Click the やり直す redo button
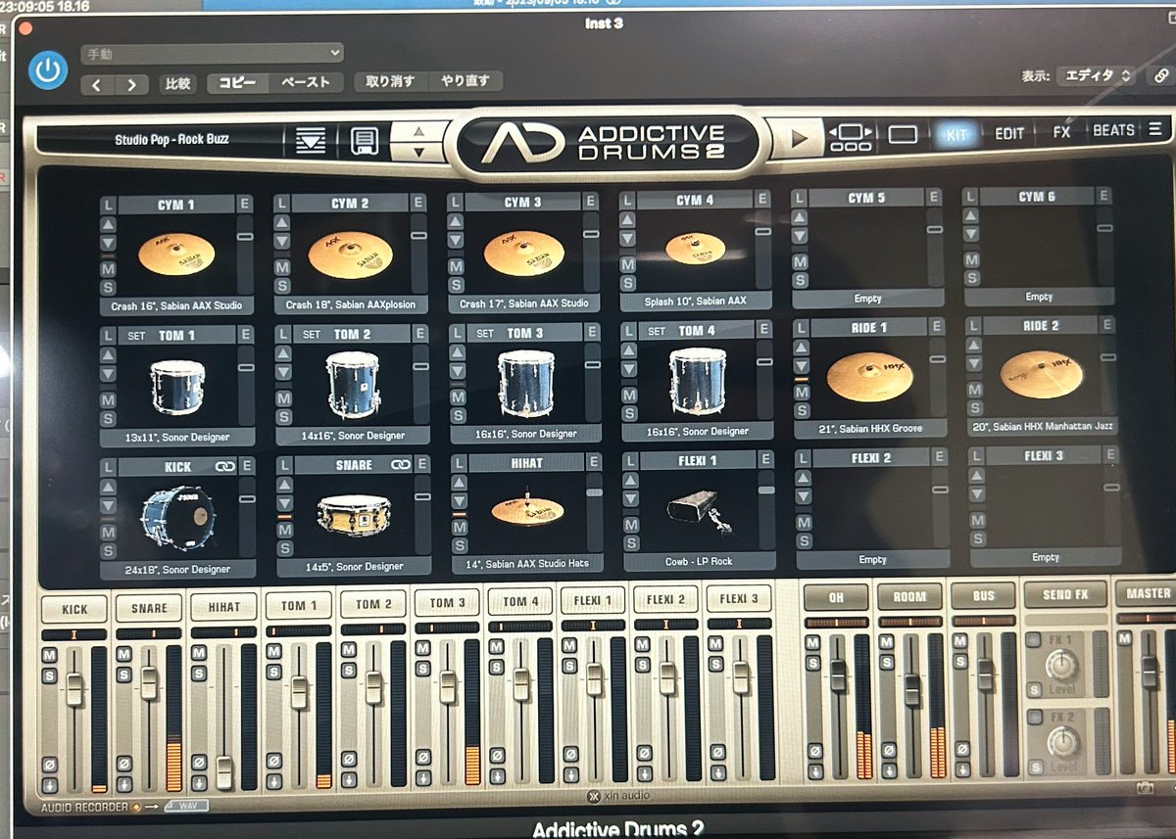The width and height of the screenshot is (1176, 839). point(465,80)
